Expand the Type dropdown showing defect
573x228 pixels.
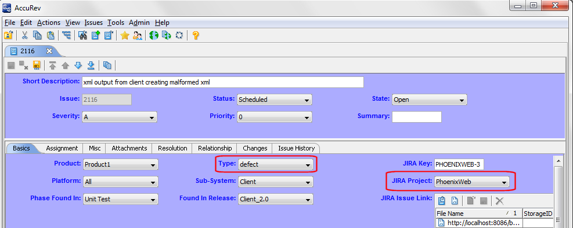coord(276,164)
